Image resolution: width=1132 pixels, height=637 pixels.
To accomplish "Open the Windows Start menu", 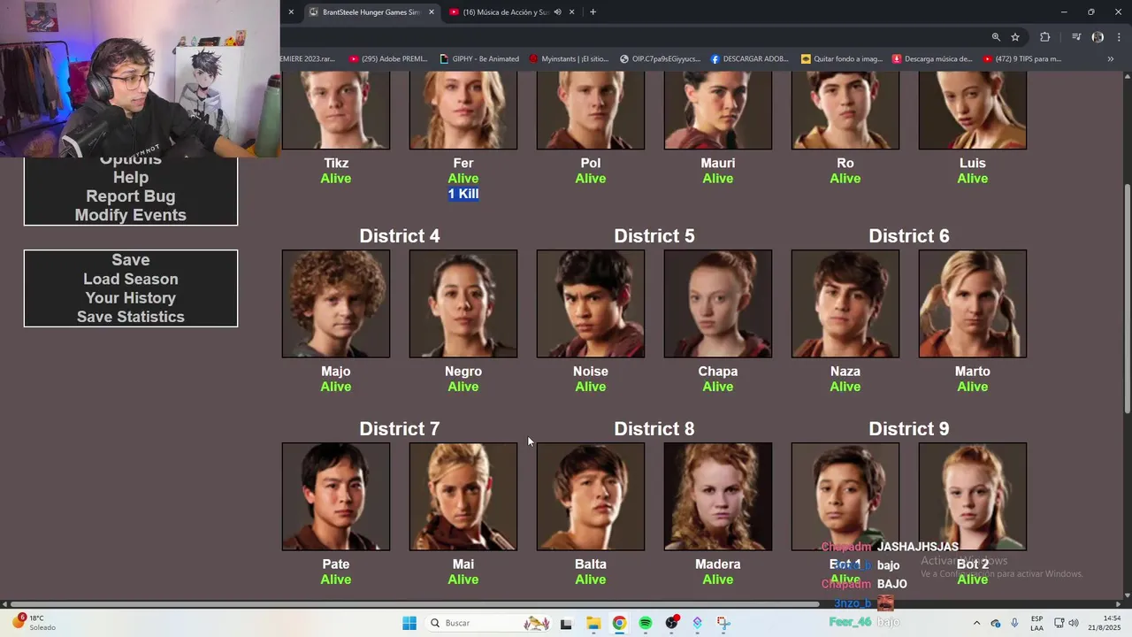I will pyautogui.click(x=409, y=623).
